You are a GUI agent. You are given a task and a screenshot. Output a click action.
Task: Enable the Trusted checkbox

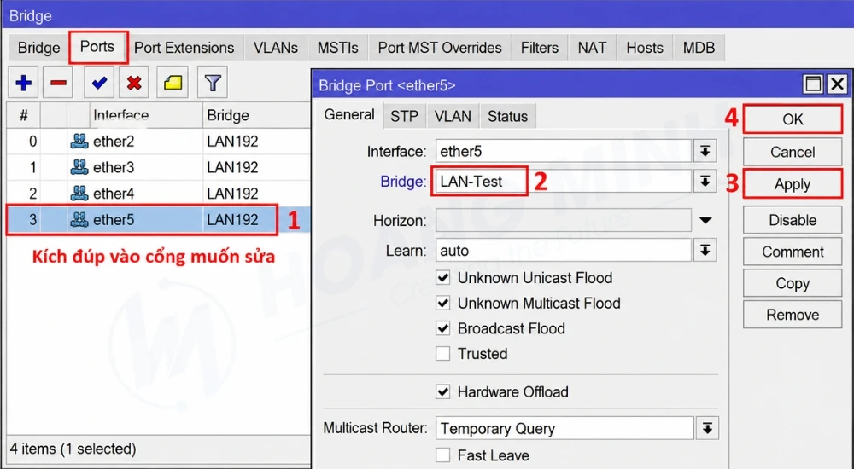442,354
